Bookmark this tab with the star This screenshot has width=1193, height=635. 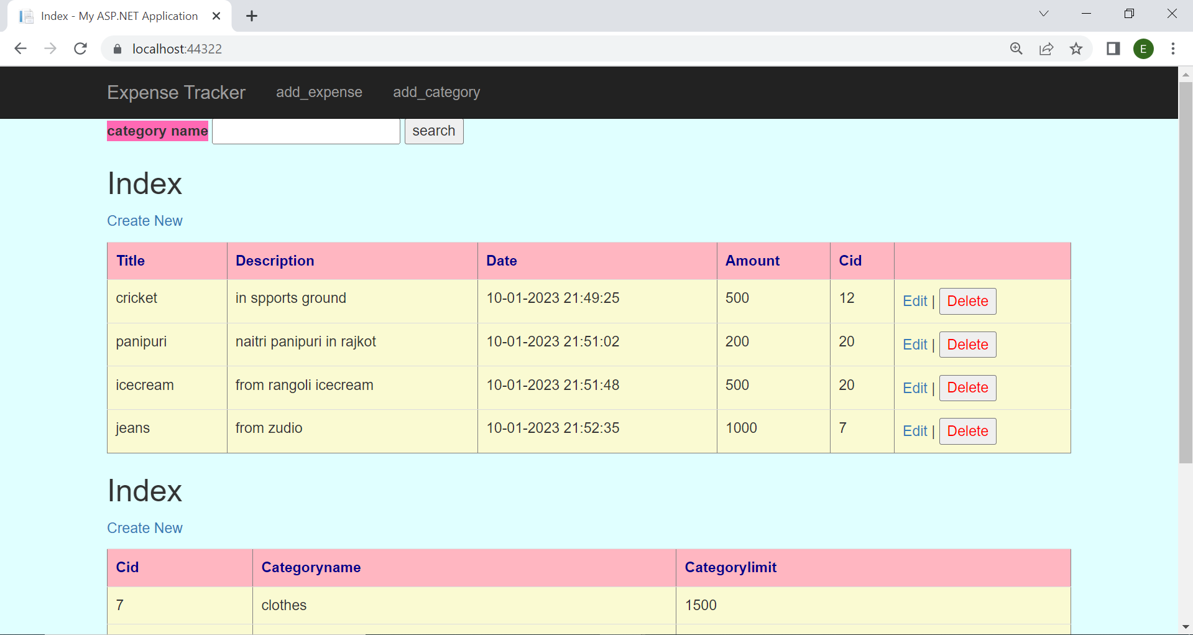click(1076, 49)
